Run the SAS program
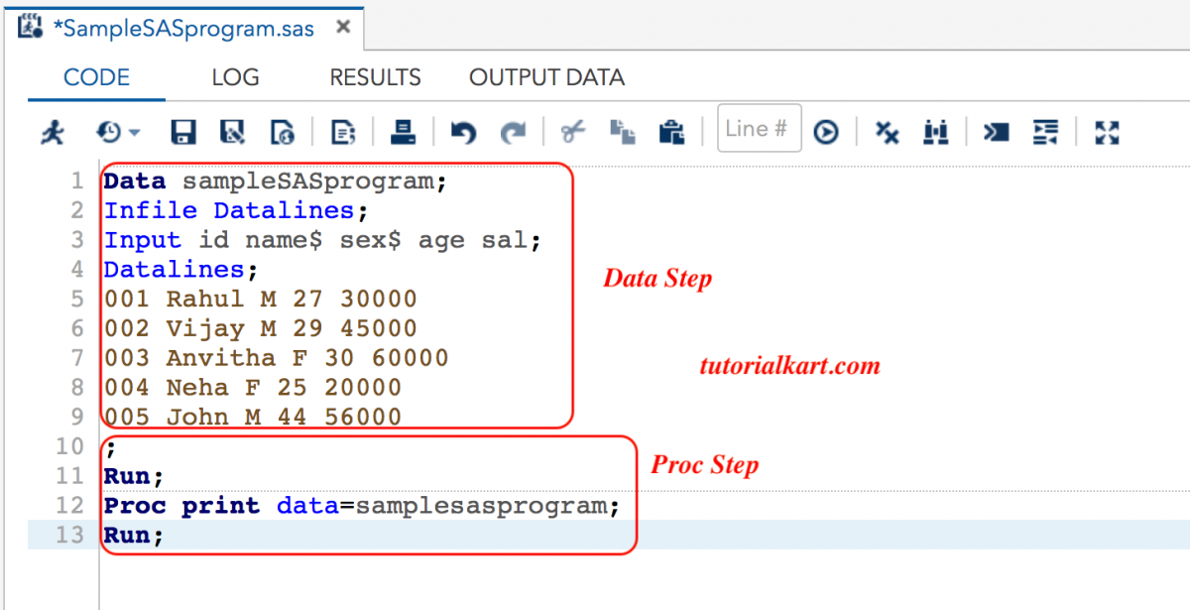1190x610 pixels. pyautogui.click(x=52, y=131)
